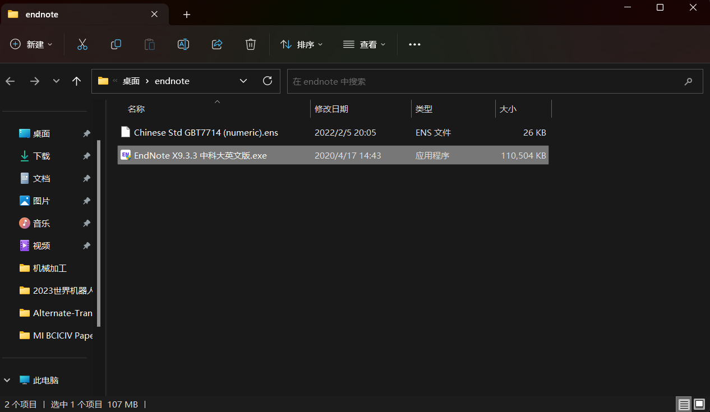Open 音乐 in the navigation pane
Viewport: 710px width, 412px height.
tap(42, 223)
